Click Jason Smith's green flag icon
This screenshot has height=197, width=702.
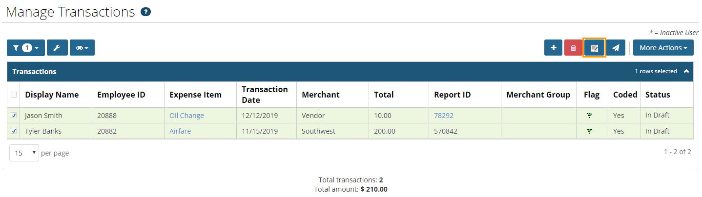click(590, 116)
